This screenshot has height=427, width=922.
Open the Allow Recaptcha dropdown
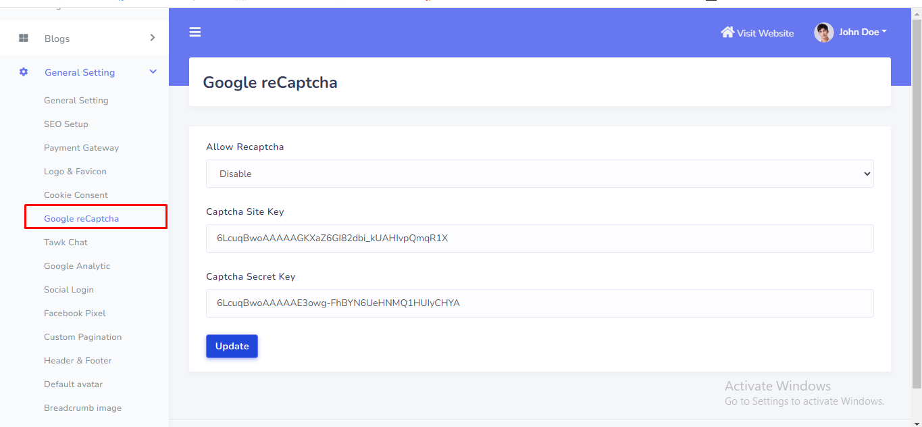click(x=539, y=174)
